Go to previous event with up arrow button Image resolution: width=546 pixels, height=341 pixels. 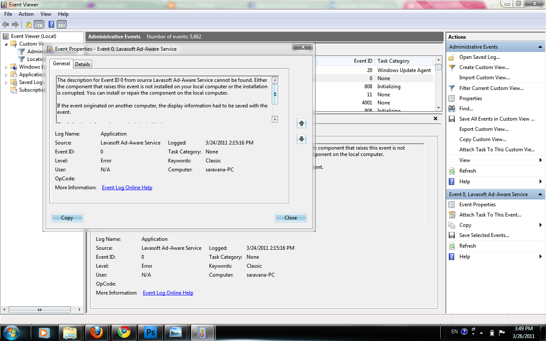point(302,123)
